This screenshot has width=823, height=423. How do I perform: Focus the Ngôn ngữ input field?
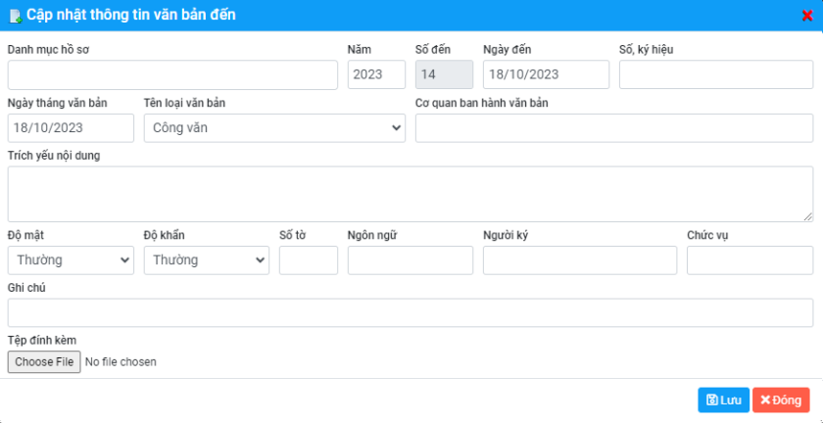point(410,260)
